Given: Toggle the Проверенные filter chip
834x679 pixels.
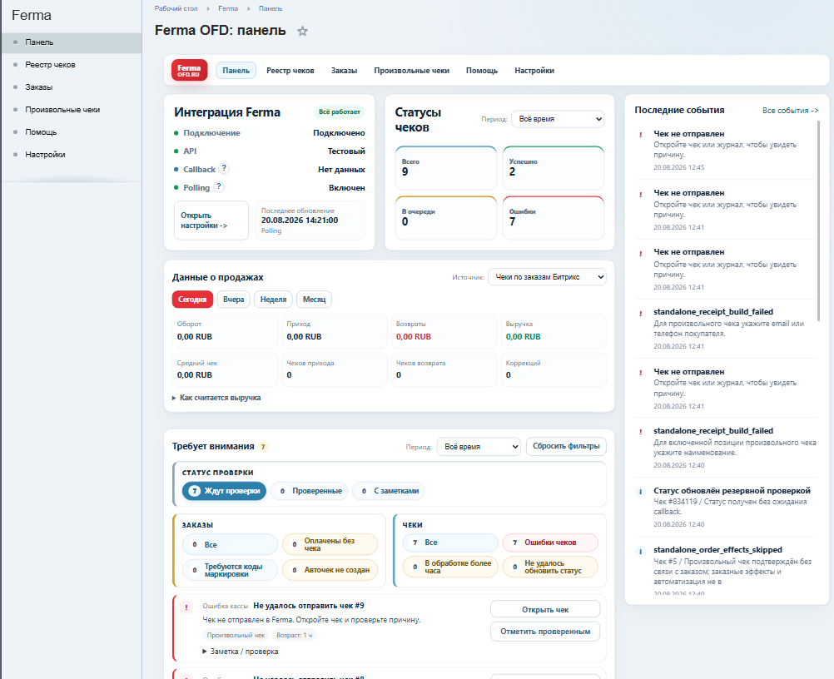Looking at the screenshot, I should [310, 491].
